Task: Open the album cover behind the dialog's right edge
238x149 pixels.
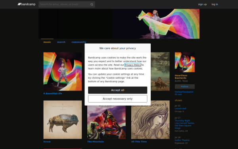Action: [160, 72]
